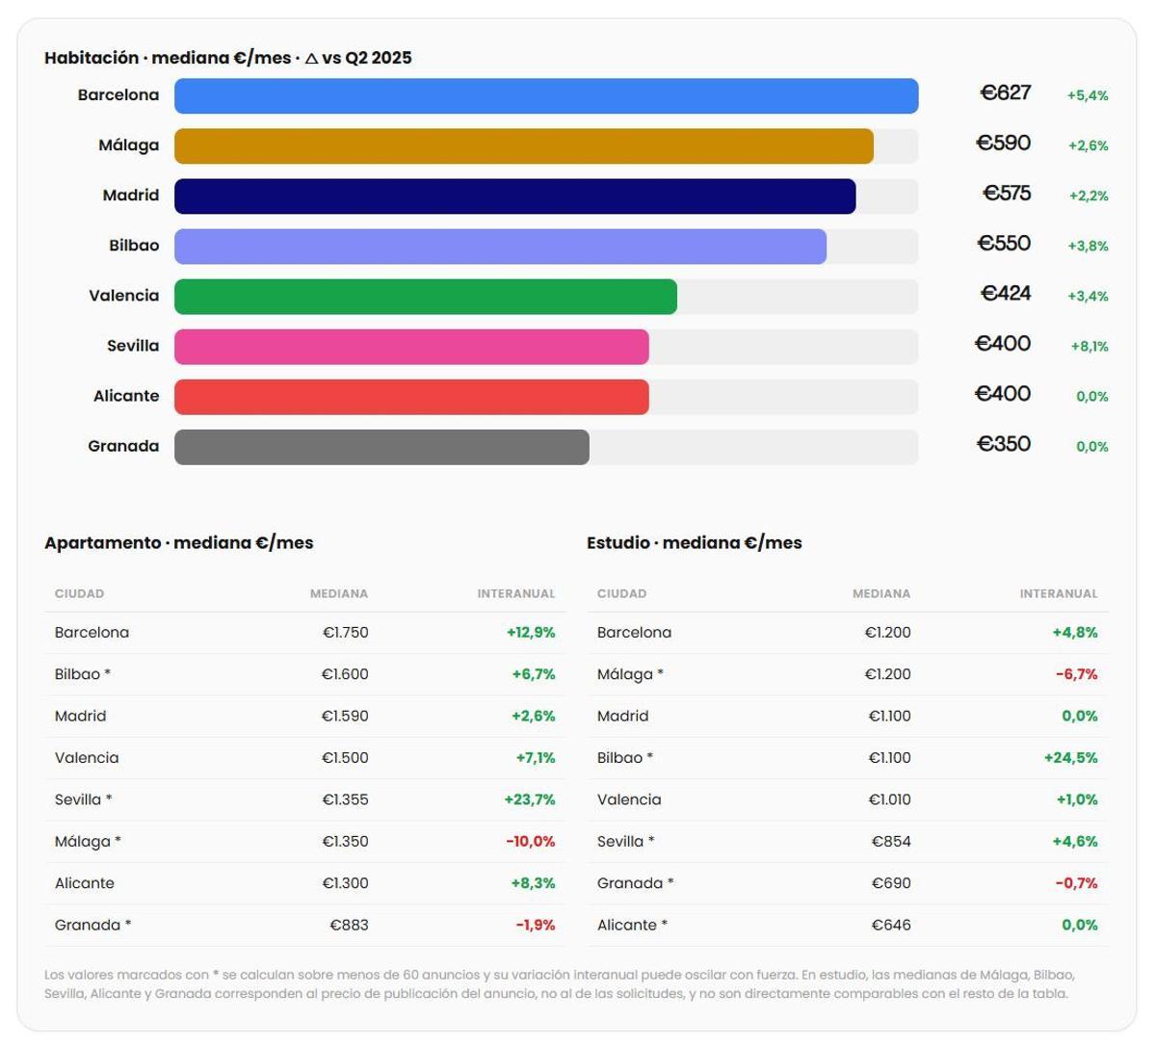This screenshot has width=1156, height=1046.
Task: Click the MEDIANA column header in Estudio table
Action: (881, 594)
